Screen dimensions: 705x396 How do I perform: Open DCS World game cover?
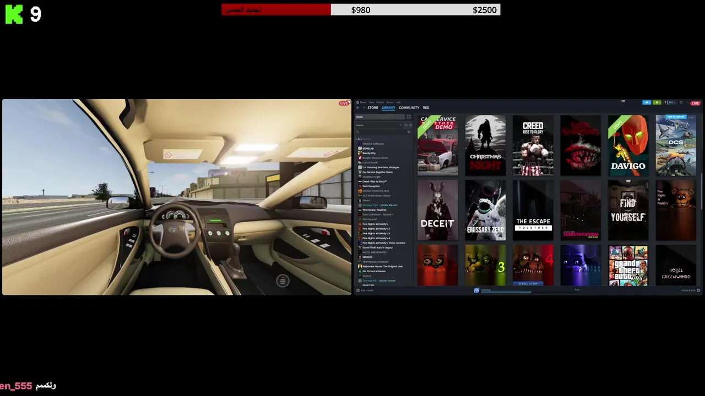[x=676, y=145]
